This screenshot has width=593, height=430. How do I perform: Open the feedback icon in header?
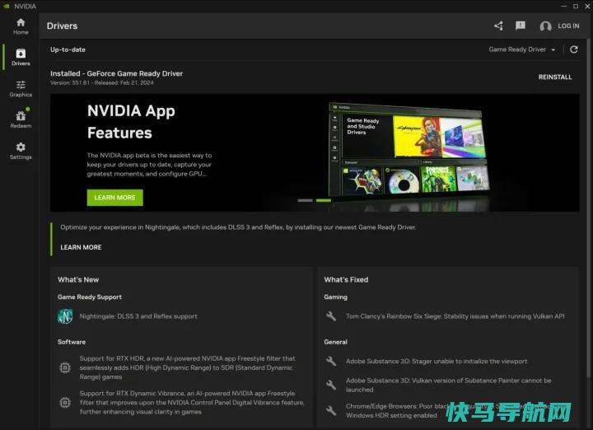tap(521, 26)
